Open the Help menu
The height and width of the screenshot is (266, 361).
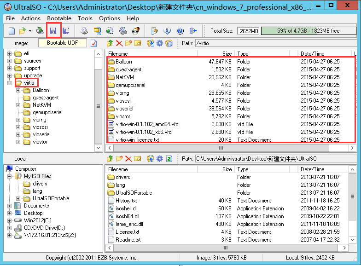[x=133, y=18]
